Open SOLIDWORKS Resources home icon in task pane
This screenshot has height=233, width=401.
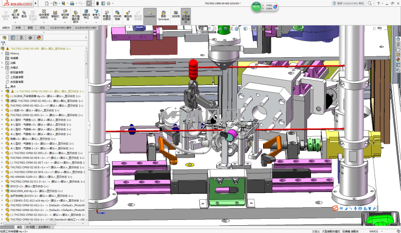point(398,39)
